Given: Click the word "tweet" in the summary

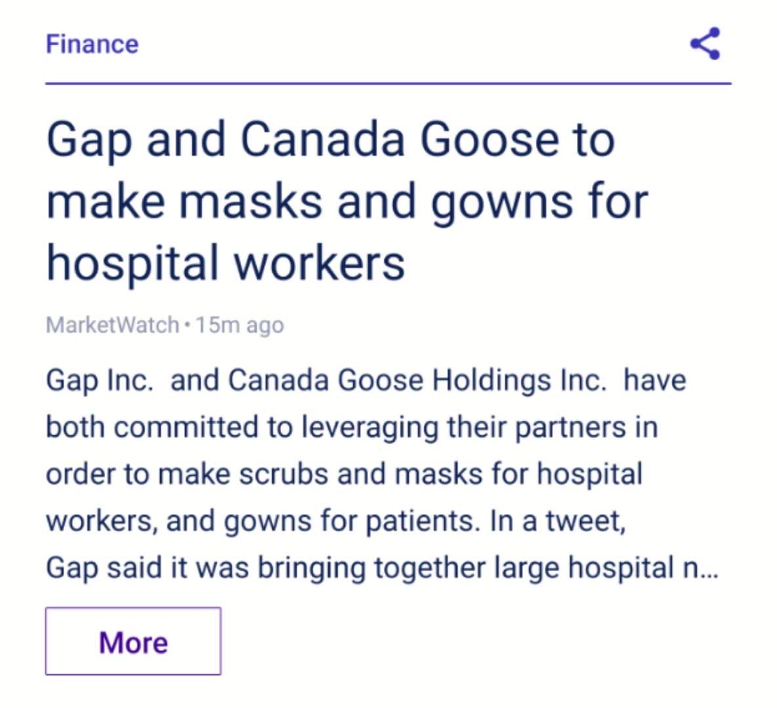Looking at the screenshot, I should pyautogui.click(x=583, y=521).
